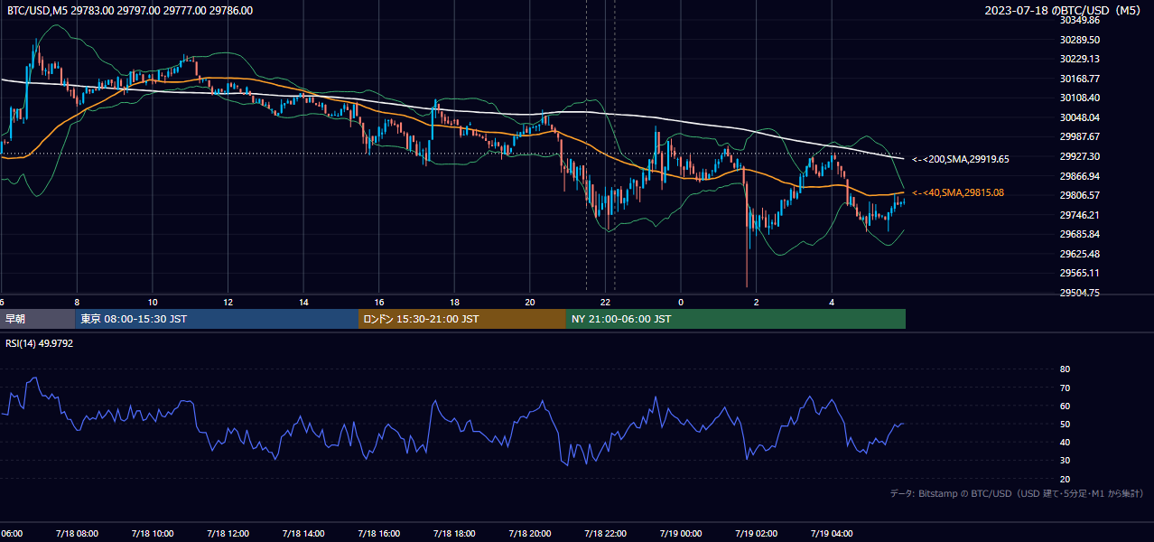Click hour tick 22 under price chart
The height and width of the screenshot is (542, 1154).
[x=606, y=302]
